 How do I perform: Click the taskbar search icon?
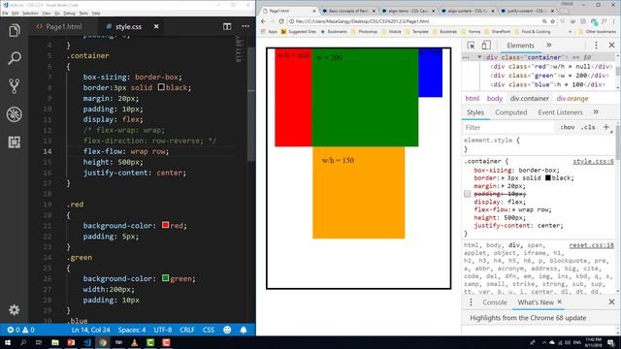[x=23, y=342]
